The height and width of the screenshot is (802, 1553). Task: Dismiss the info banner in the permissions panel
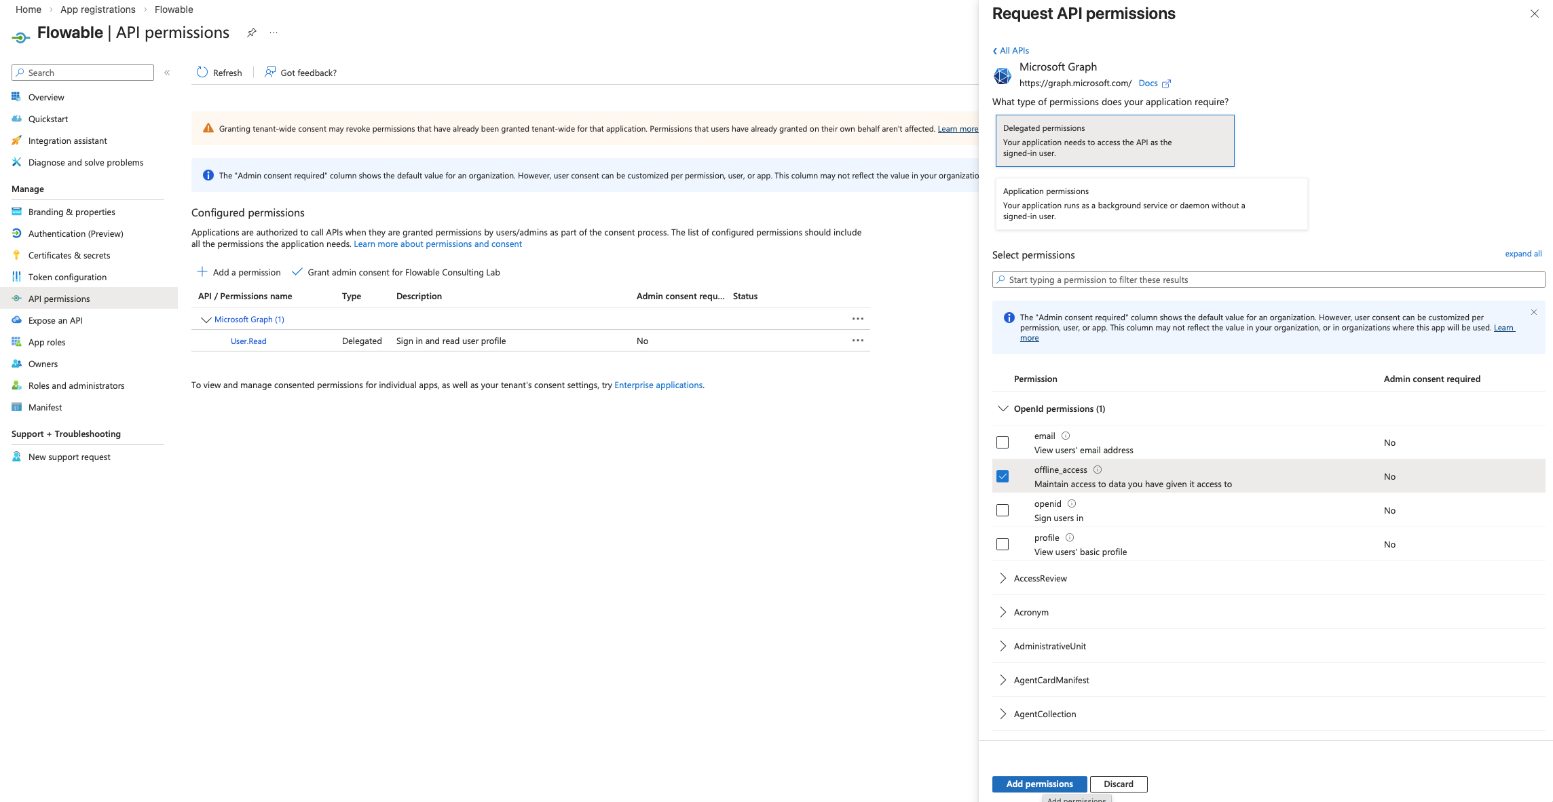coord(1534,312)
